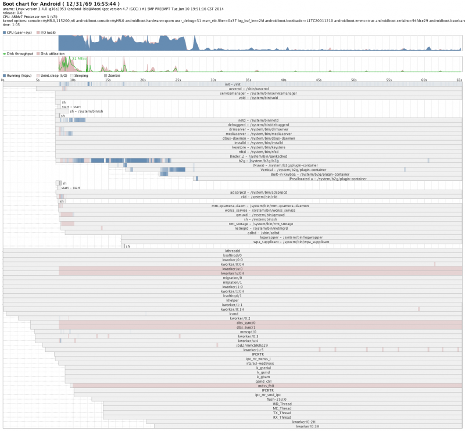Screen dimensions: 465x431
Task: Select the nfcd process row
Action: (x=259, y=152)
